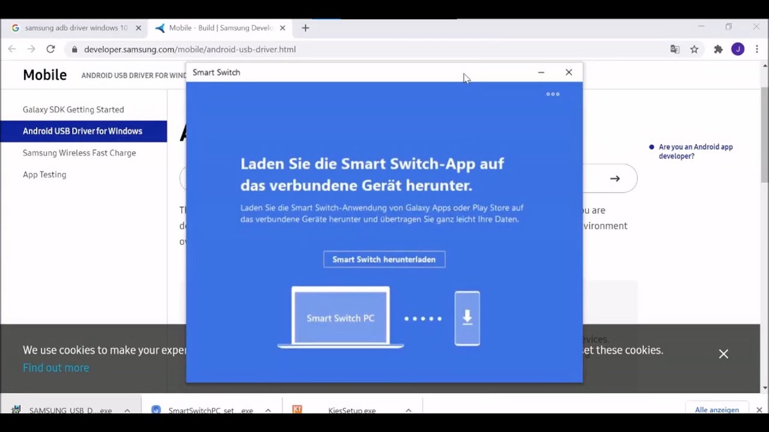Minimize the Smart Switch window
769x432 pixels.
click(541, 72)
